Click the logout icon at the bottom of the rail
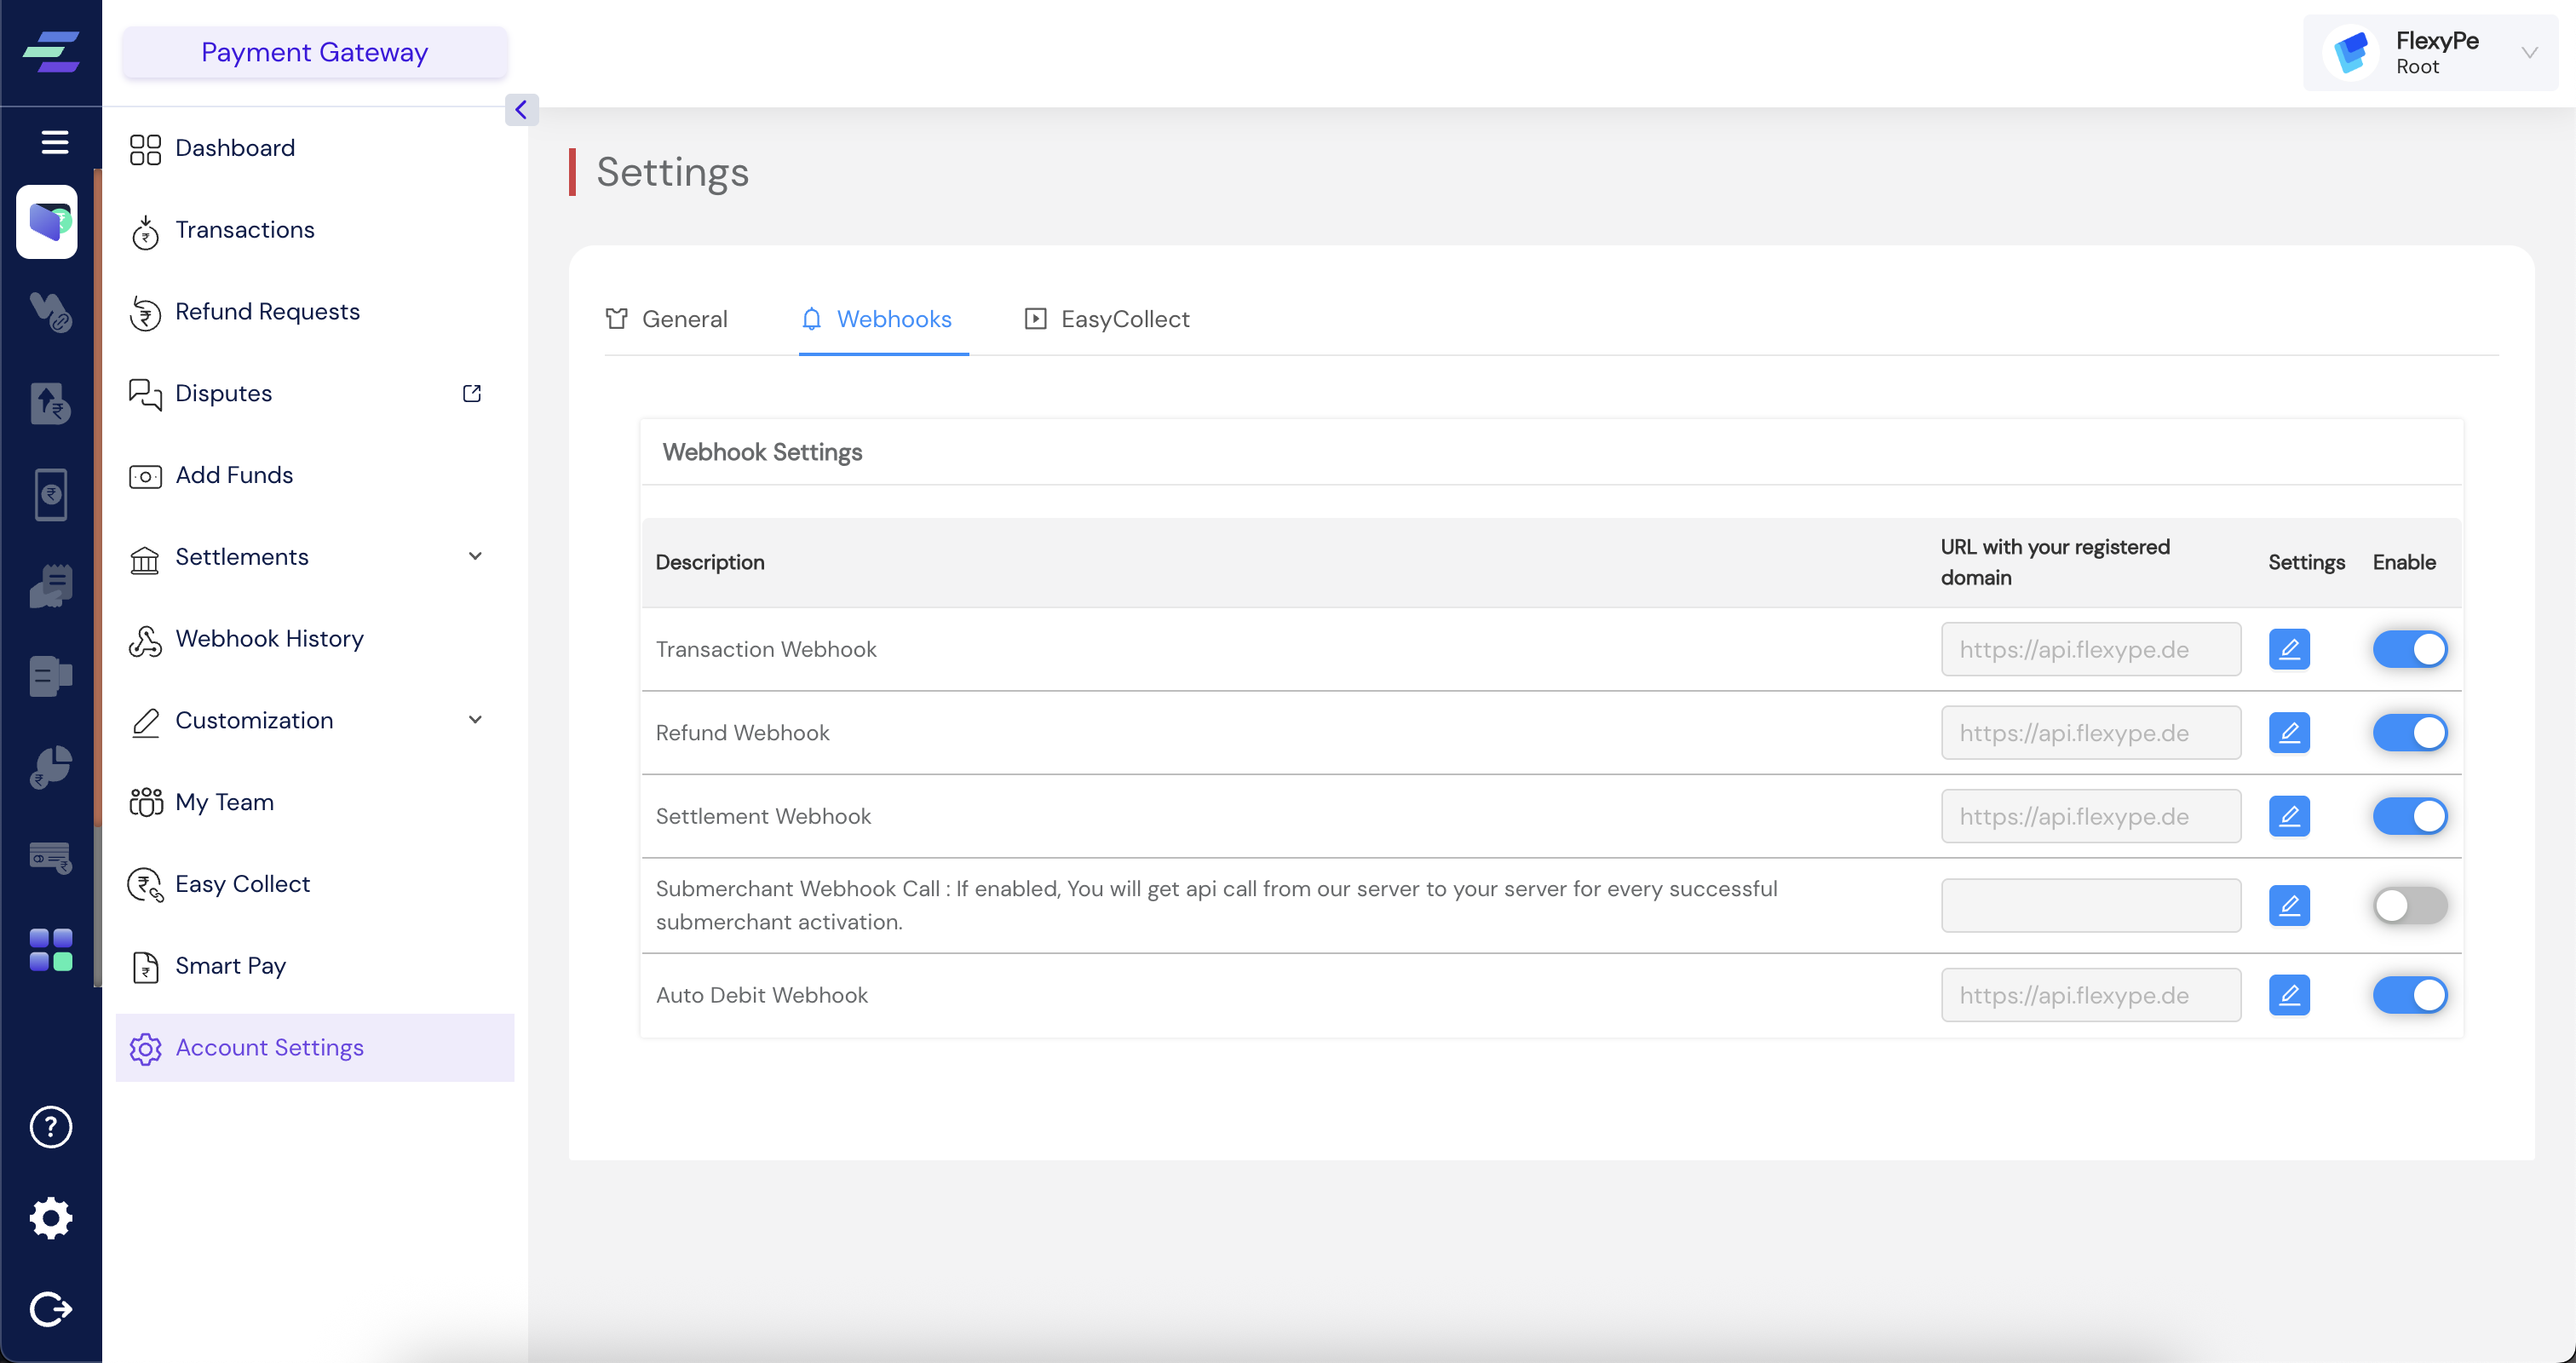 (50, 1308)
